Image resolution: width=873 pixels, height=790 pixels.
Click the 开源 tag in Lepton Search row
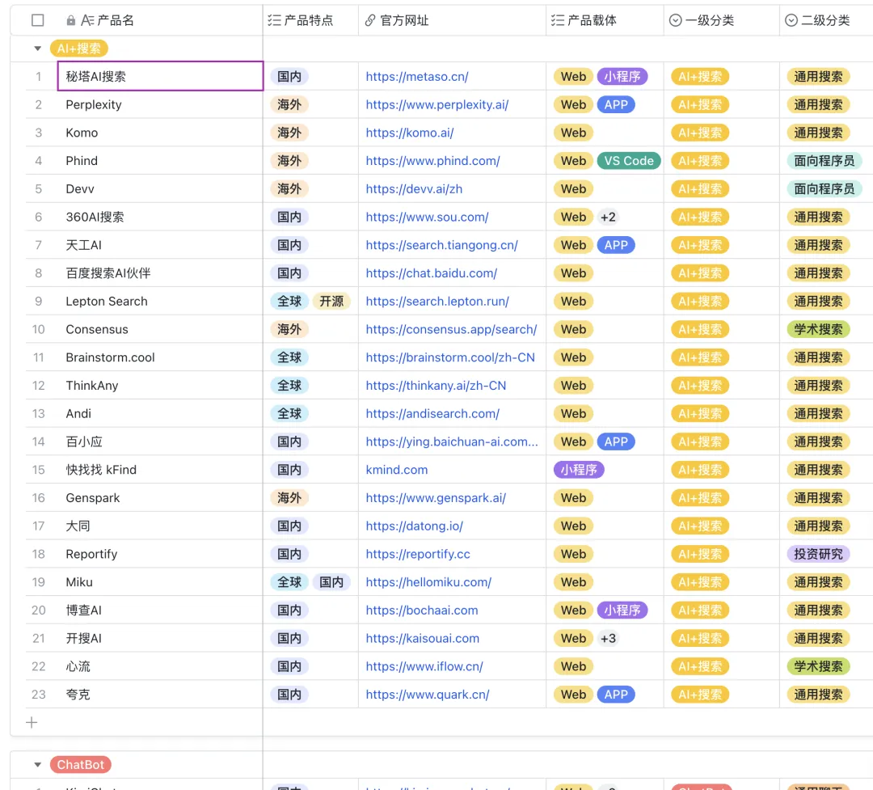point(331,302)
